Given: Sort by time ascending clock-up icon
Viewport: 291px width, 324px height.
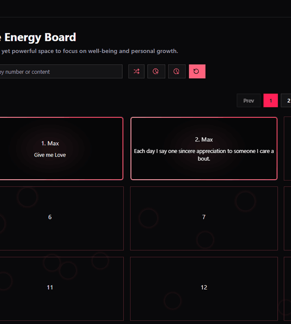Looking at the screenshot, I should pyautogui.click(x=156, y=71).
